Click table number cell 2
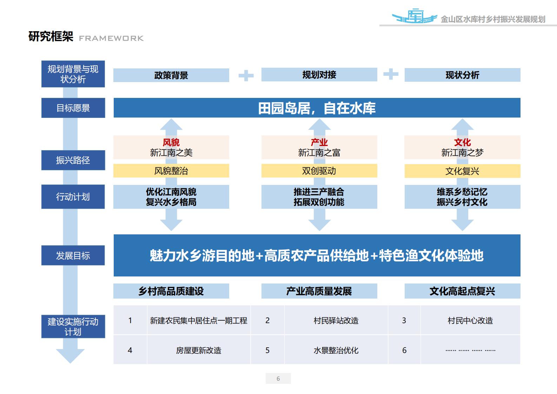Screen dimensions: 557x394 267,320
